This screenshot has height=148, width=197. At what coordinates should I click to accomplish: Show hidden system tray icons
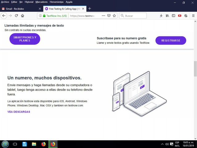(x=162, y=144)
